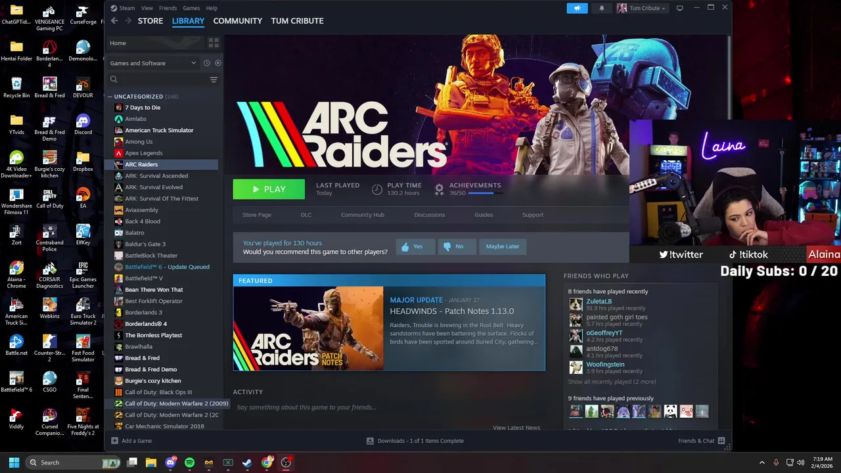Open friend ZuletaLB profile
Viewport: 841px width, 473px height.
(x=599, y=302)
